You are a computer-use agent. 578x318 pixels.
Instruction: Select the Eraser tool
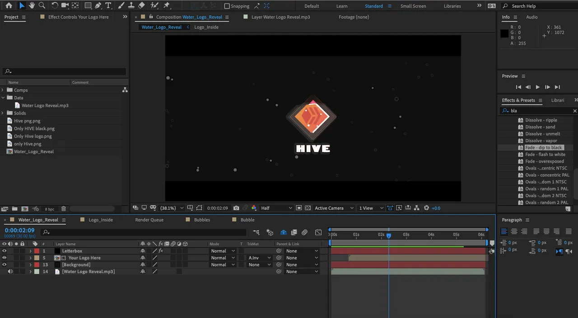click(141, 6)
